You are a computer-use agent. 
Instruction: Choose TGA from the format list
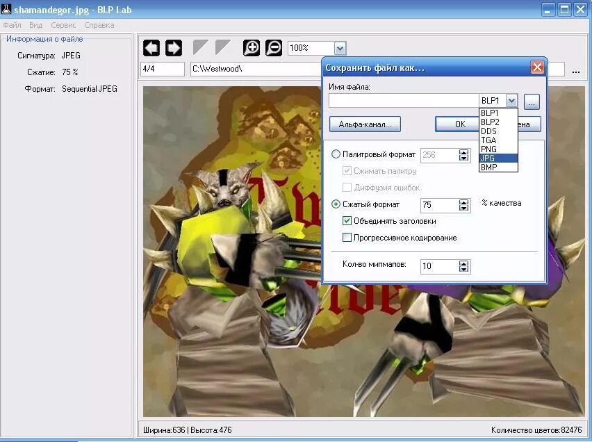(498, 140)
